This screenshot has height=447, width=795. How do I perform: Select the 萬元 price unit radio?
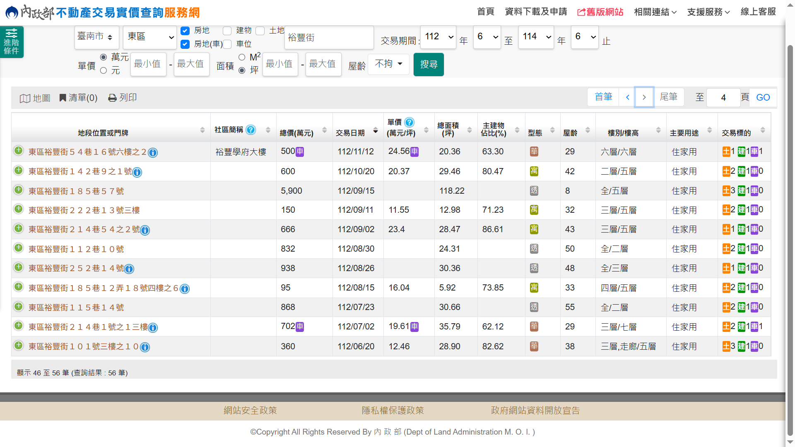104,57
